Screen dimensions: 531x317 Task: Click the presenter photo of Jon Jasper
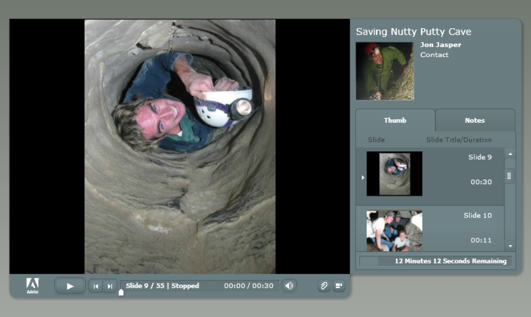(385, 71)
